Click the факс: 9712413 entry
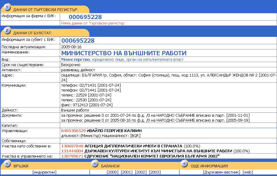The image size is (277, 176). pyautogui.click(x=87, y=105)
